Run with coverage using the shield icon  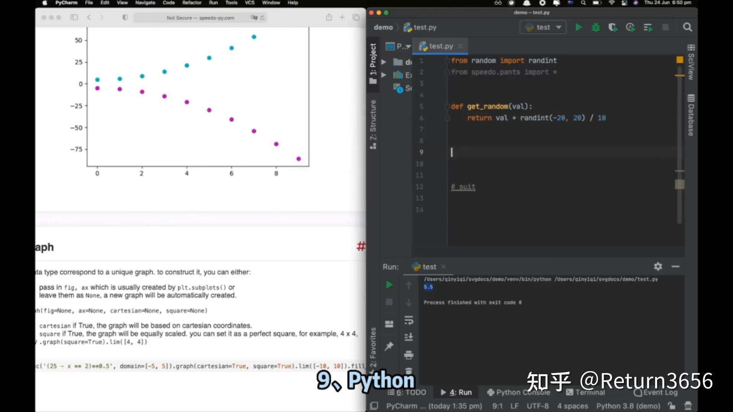pos(613,27)
